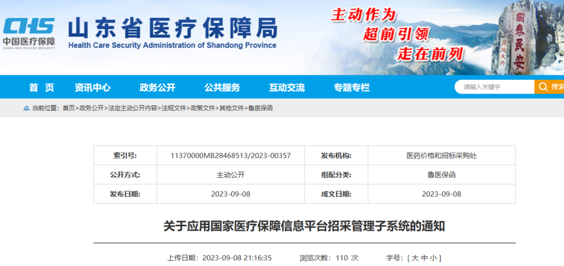Click the CHS China Healthcare Security logo
This screenshot has height=266, width=564.
29,34
